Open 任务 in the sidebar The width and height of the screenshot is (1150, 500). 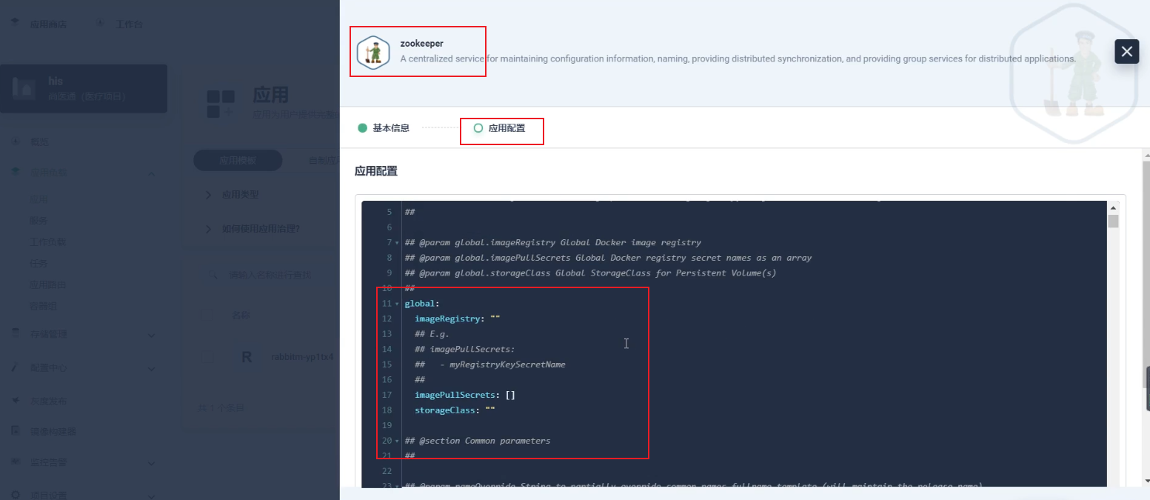tap(39, 264)
